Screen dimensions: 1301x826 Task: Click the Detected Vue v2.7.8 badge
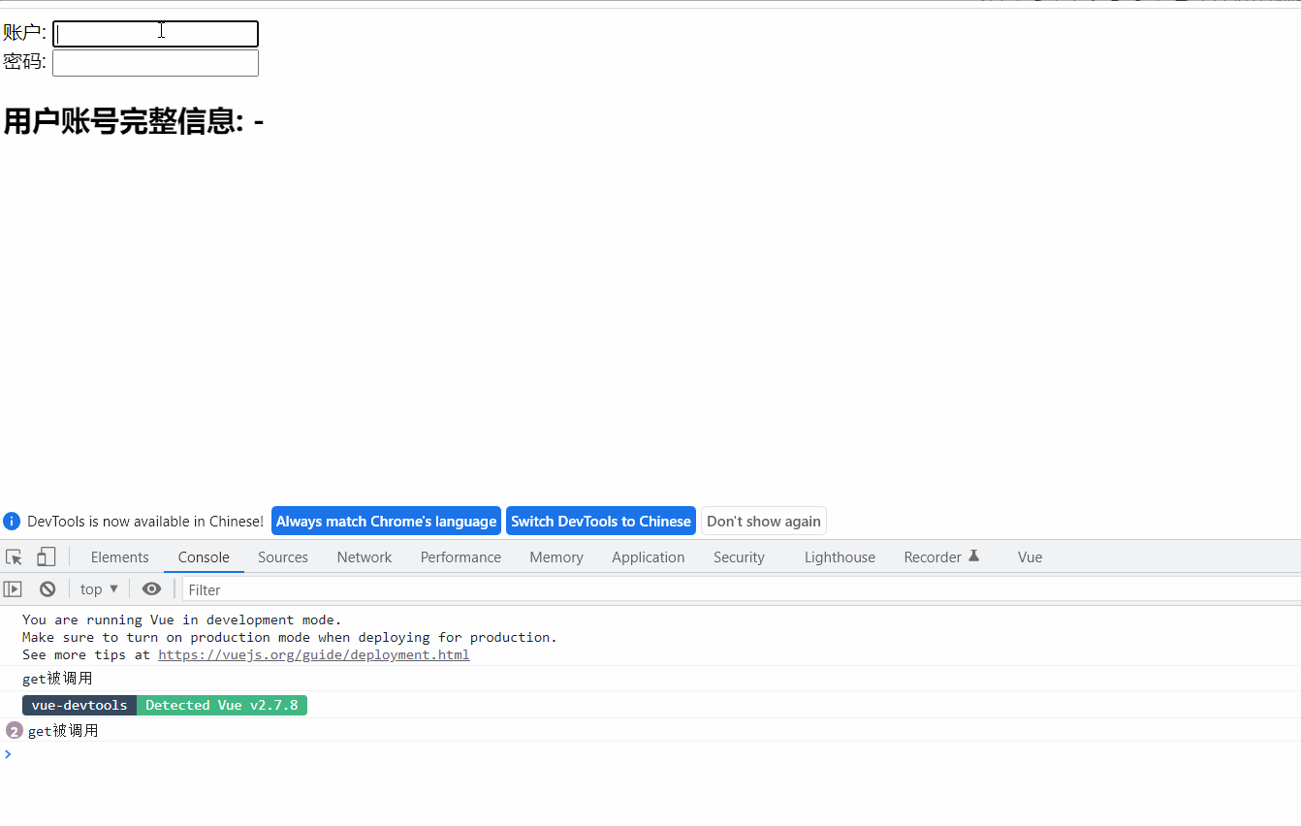click(222, 706)
